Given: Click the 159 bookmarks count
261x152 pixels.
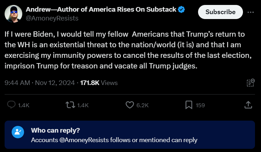Looking at the screenshot, I should pyautogui.click(x=200, y=105).
